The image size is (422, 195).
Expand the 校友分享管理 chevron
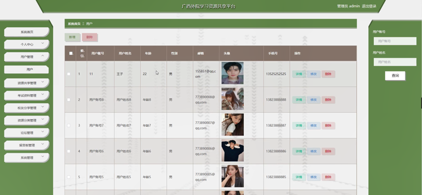42,106
